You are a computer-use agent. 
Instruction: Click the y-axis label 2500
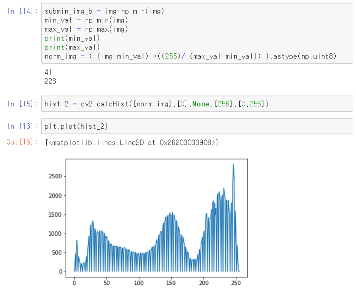click(55, 176)
